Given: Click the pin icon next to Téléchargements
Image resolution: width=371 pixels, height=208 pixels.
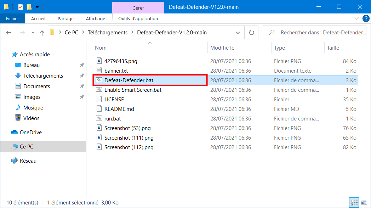Looking at the screenshot, I should (82, 75).
